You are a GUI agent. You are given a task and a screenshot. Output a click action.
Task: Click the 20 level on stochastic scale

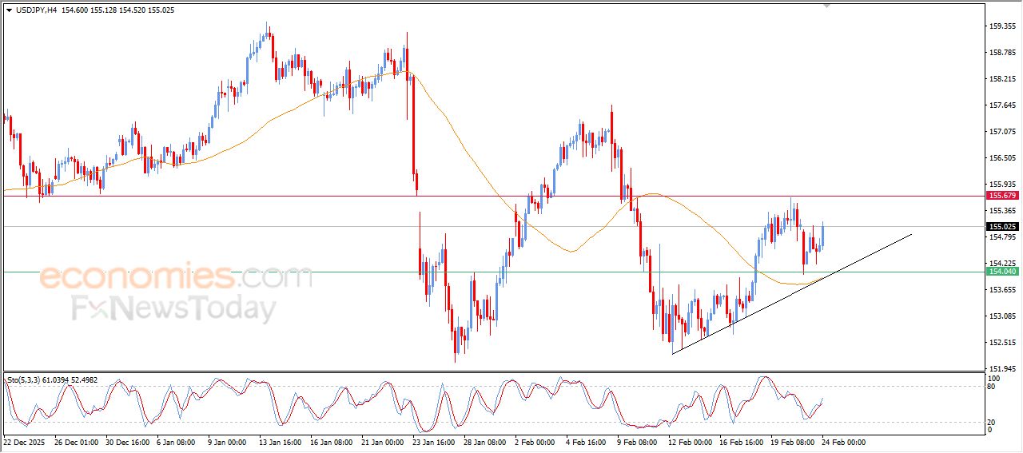click(993, 422)
